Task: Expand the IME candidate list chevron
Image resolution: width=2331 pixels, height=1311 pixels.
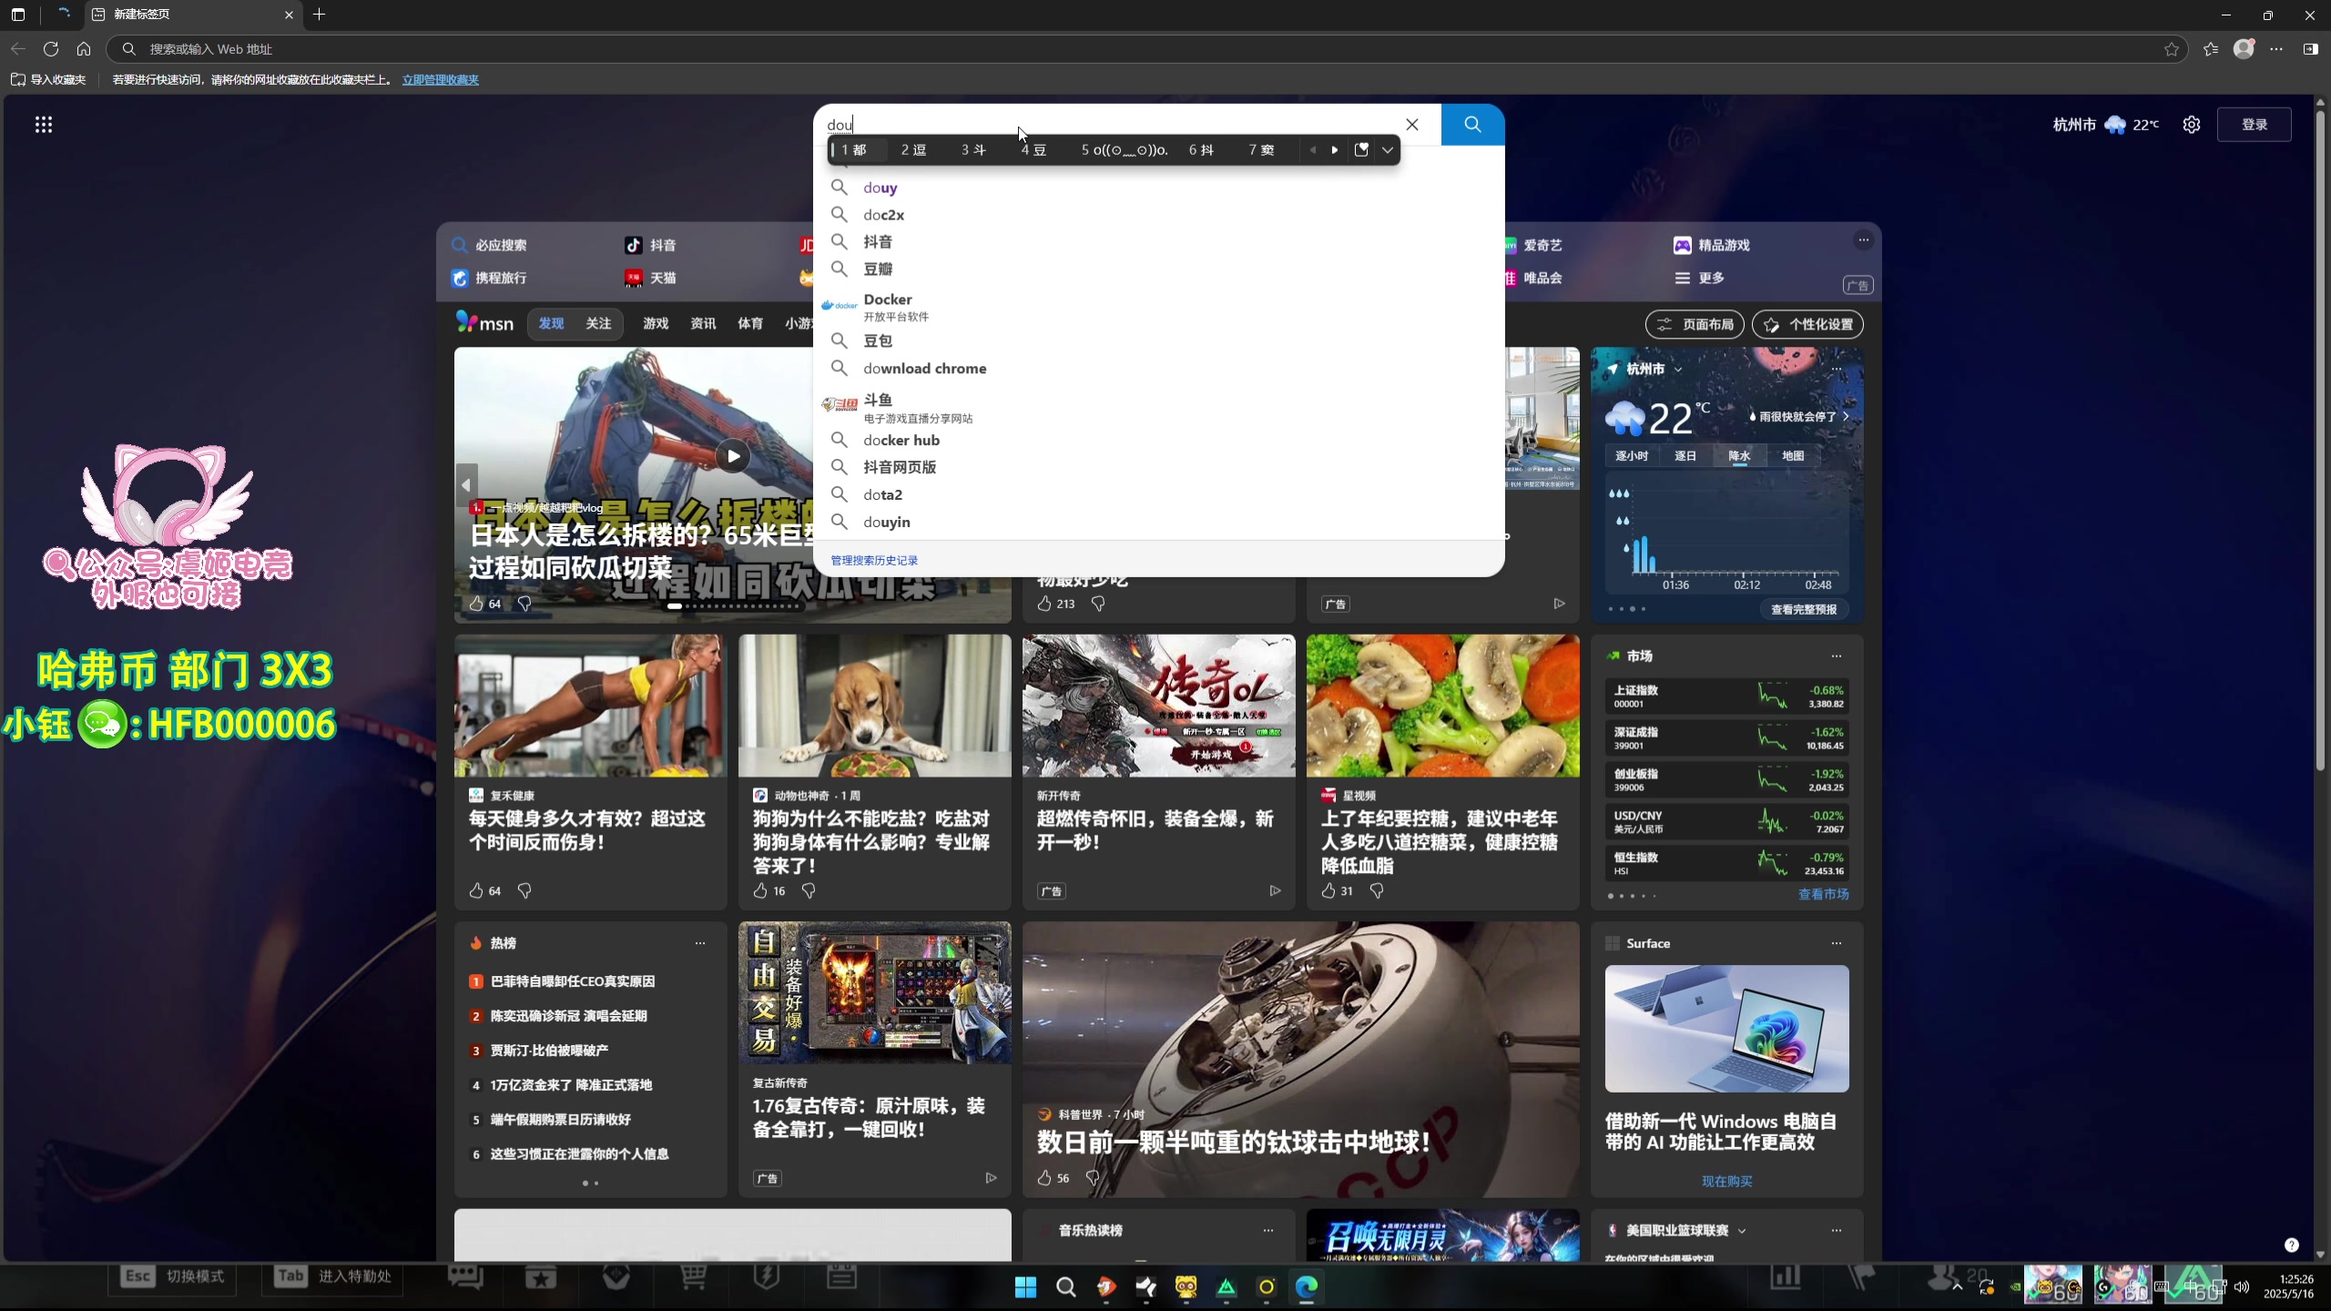Action: 1387,150
